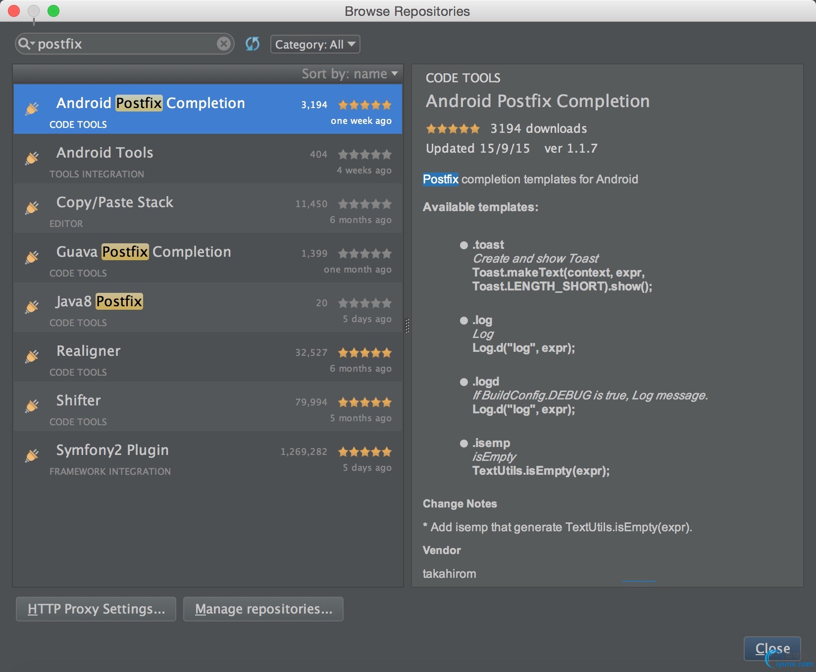Screen dimensions: 816x672
Task: Click plug icon of Guava Postfix Completion
Action: pyautogui.click(x=32, y=257)
